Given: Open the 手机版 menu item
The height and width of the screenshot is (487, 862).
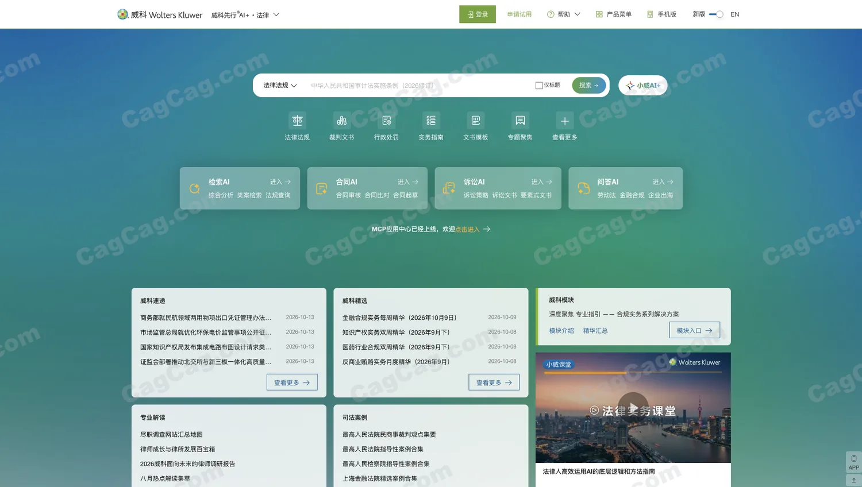Looking at the screenshot, I should coord(661,14).
